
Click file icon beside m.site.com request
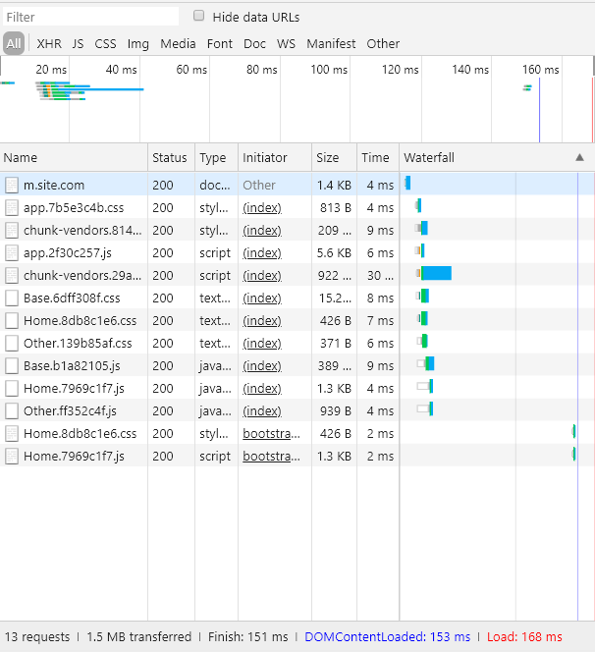(x=12, y=185)
